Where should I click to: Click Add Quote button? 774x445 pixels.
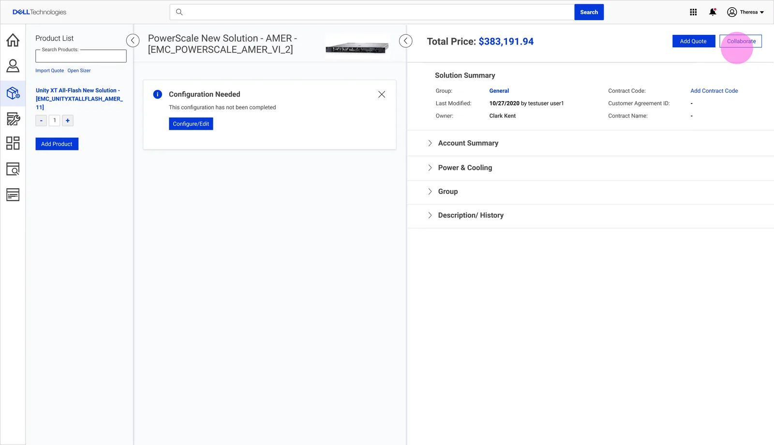point(693,41)
